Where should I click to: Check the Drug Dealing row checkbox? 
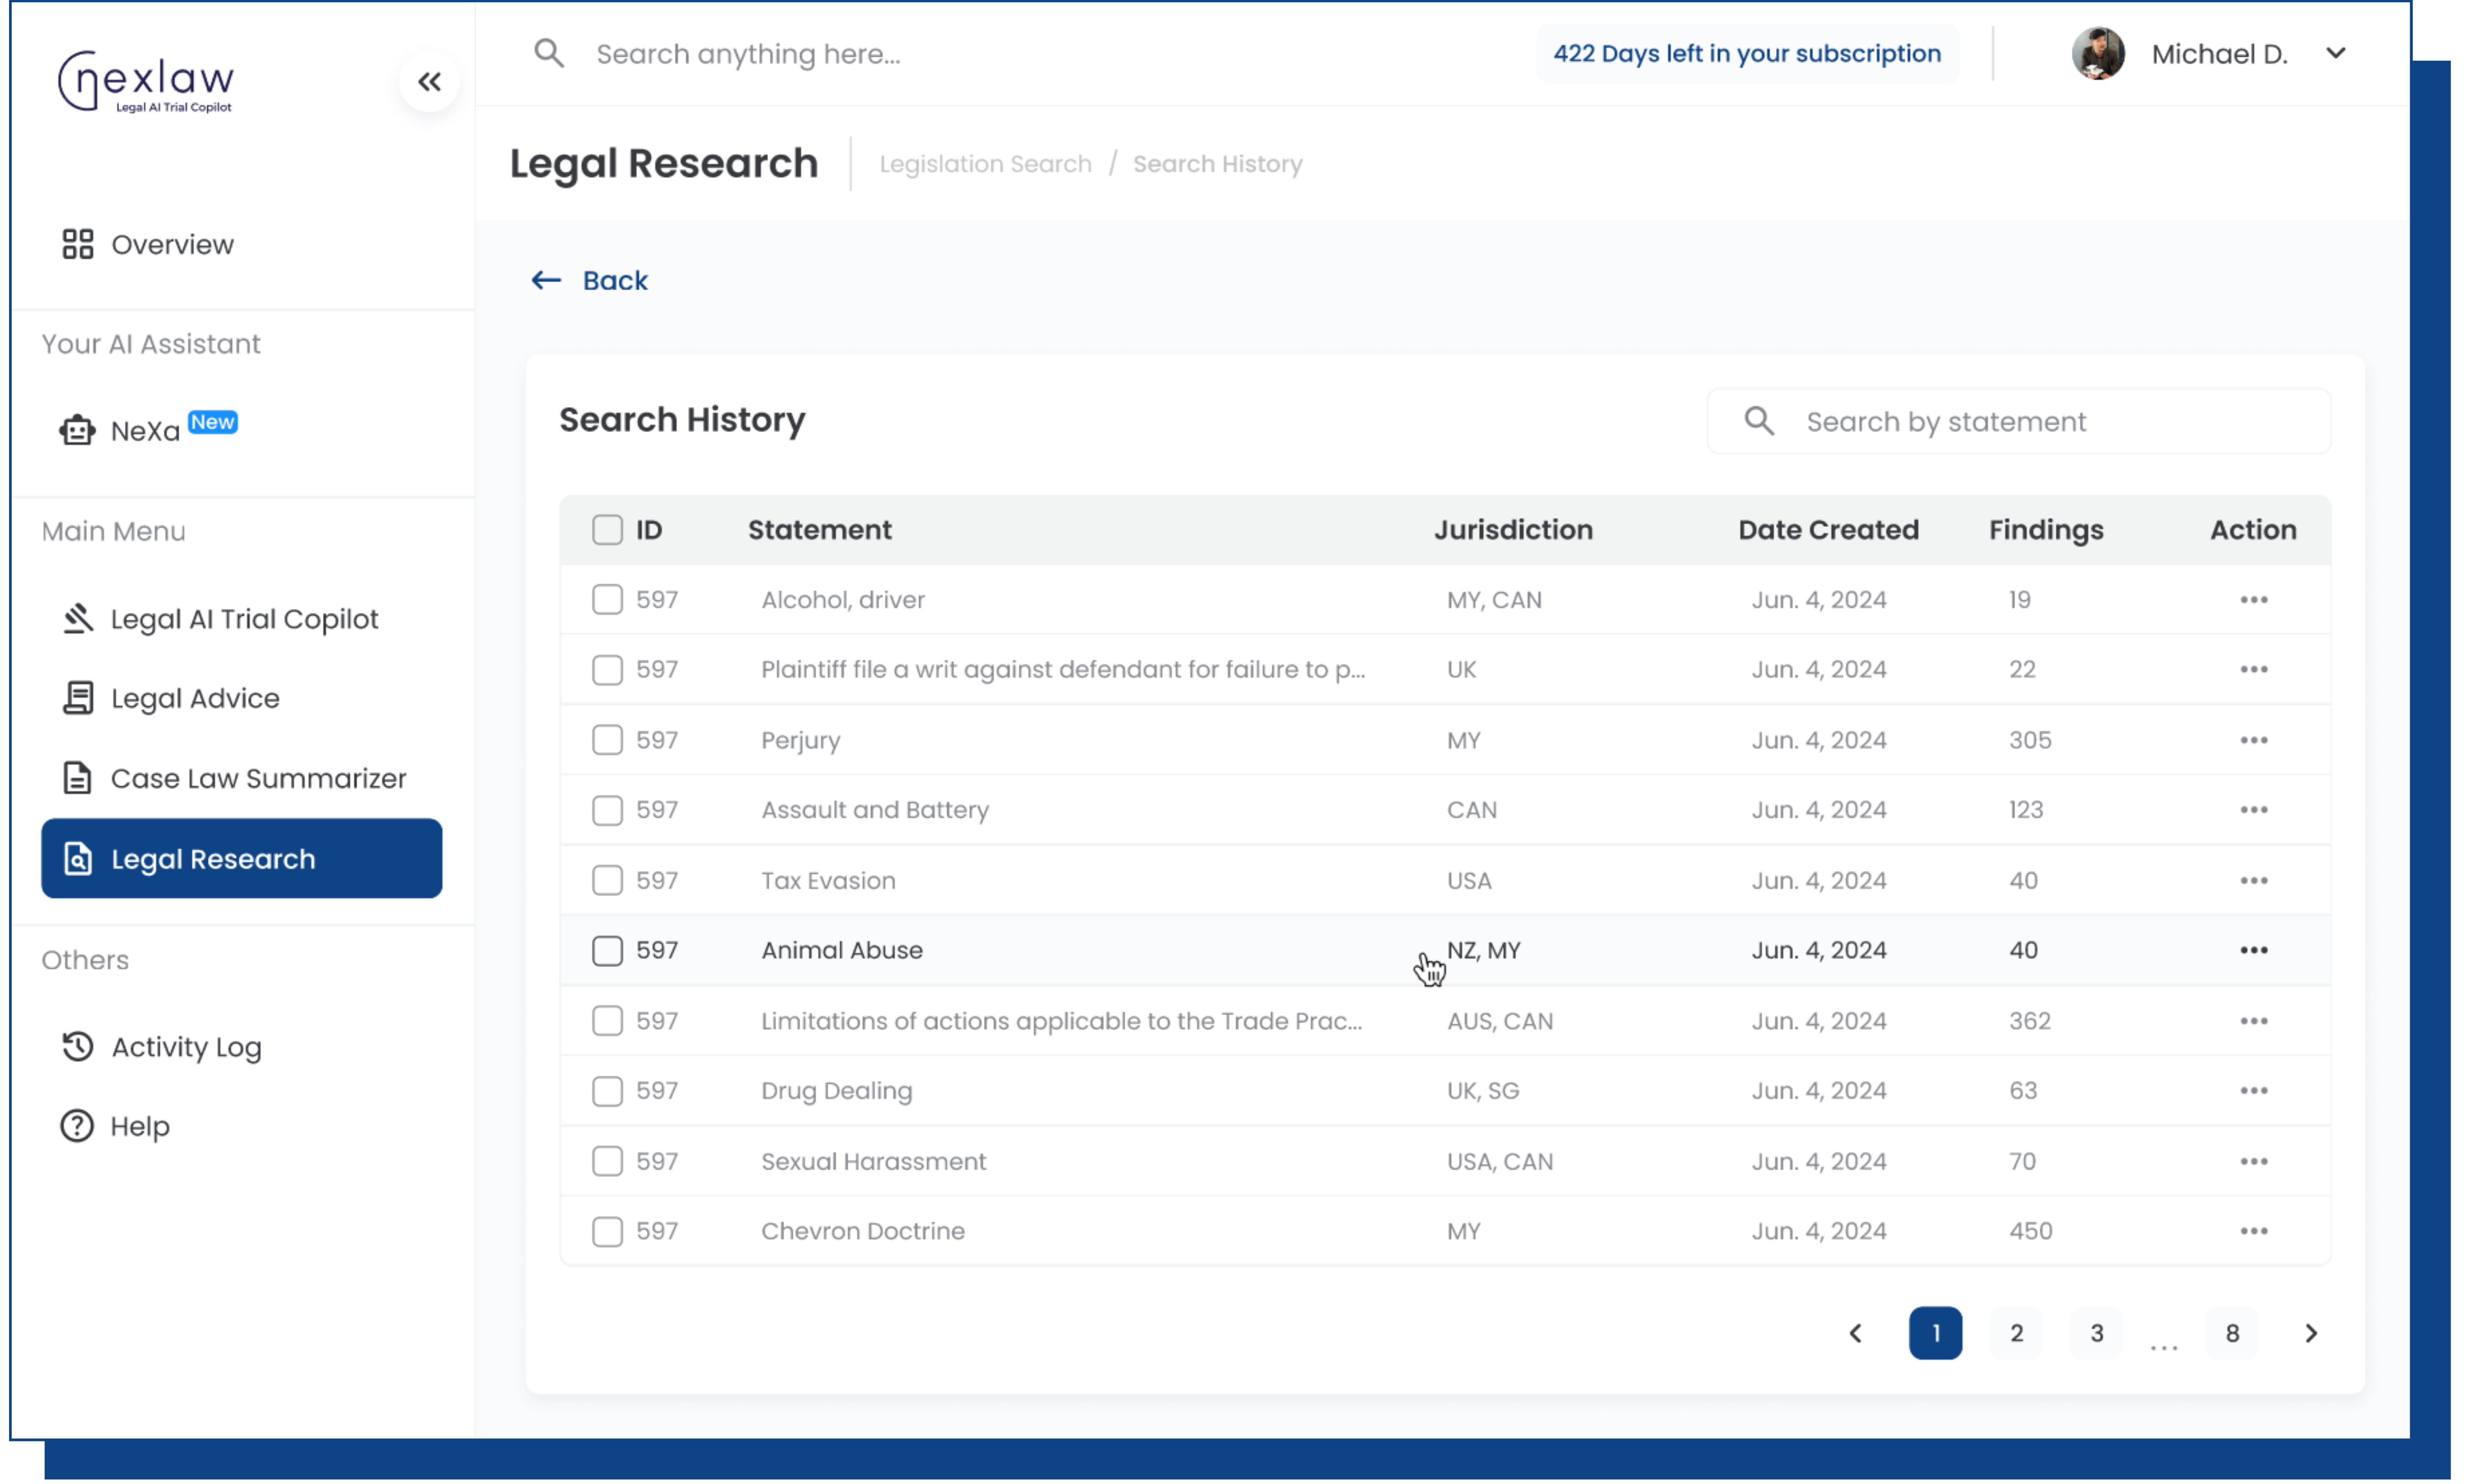click(x=607, y=1090)
